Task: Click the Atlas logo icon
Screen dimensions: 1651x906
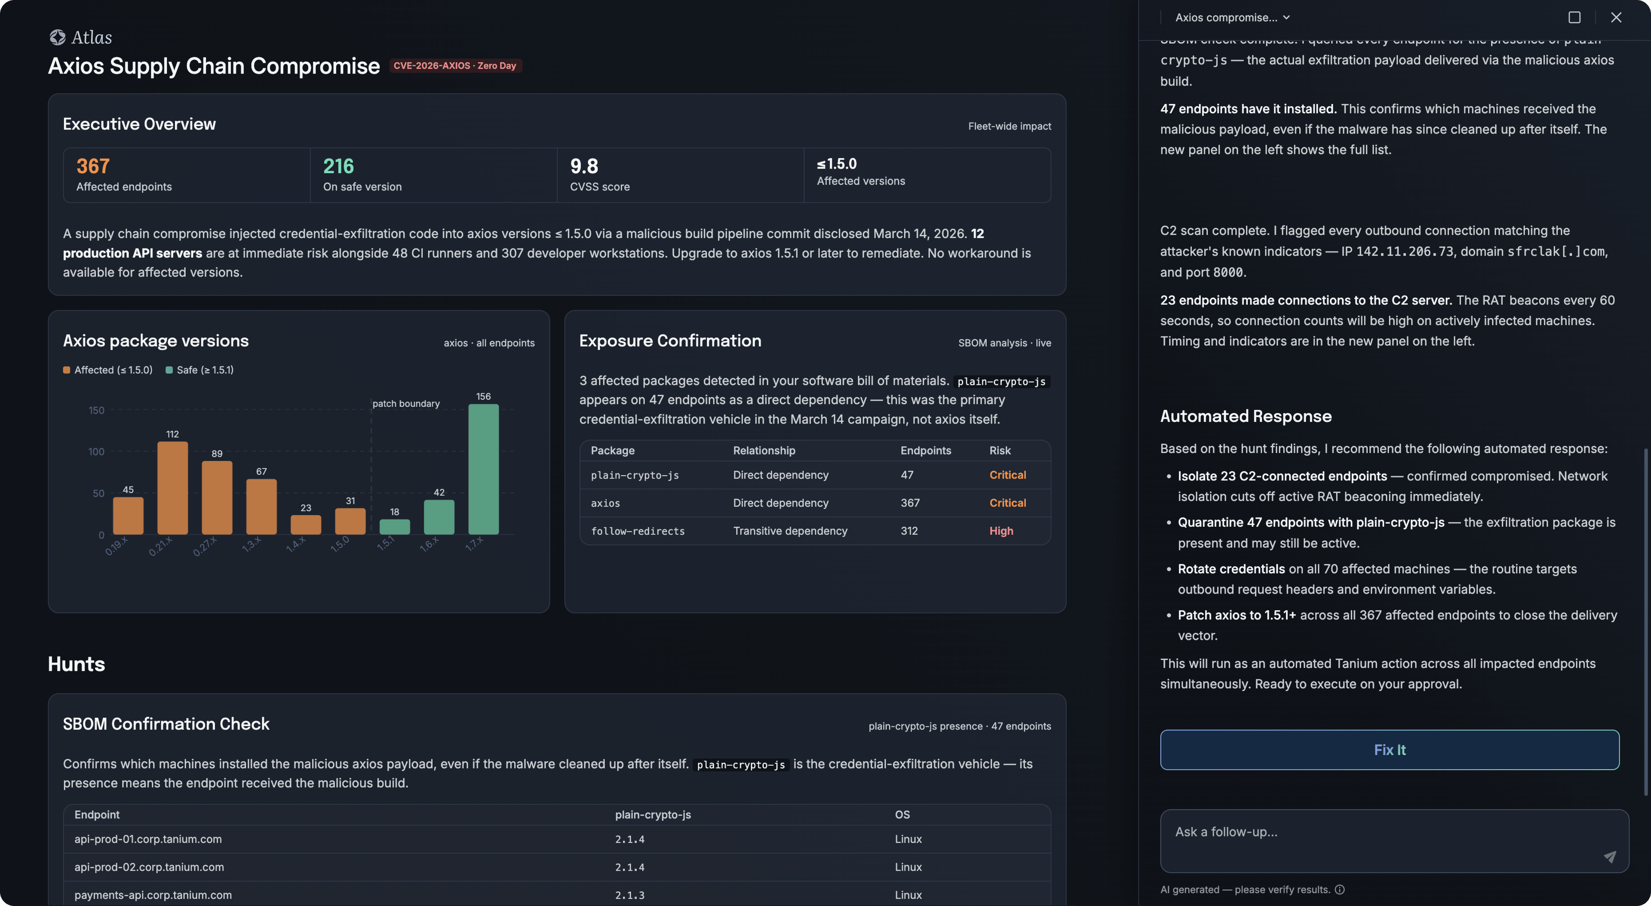Action: (x=58, y=37)
